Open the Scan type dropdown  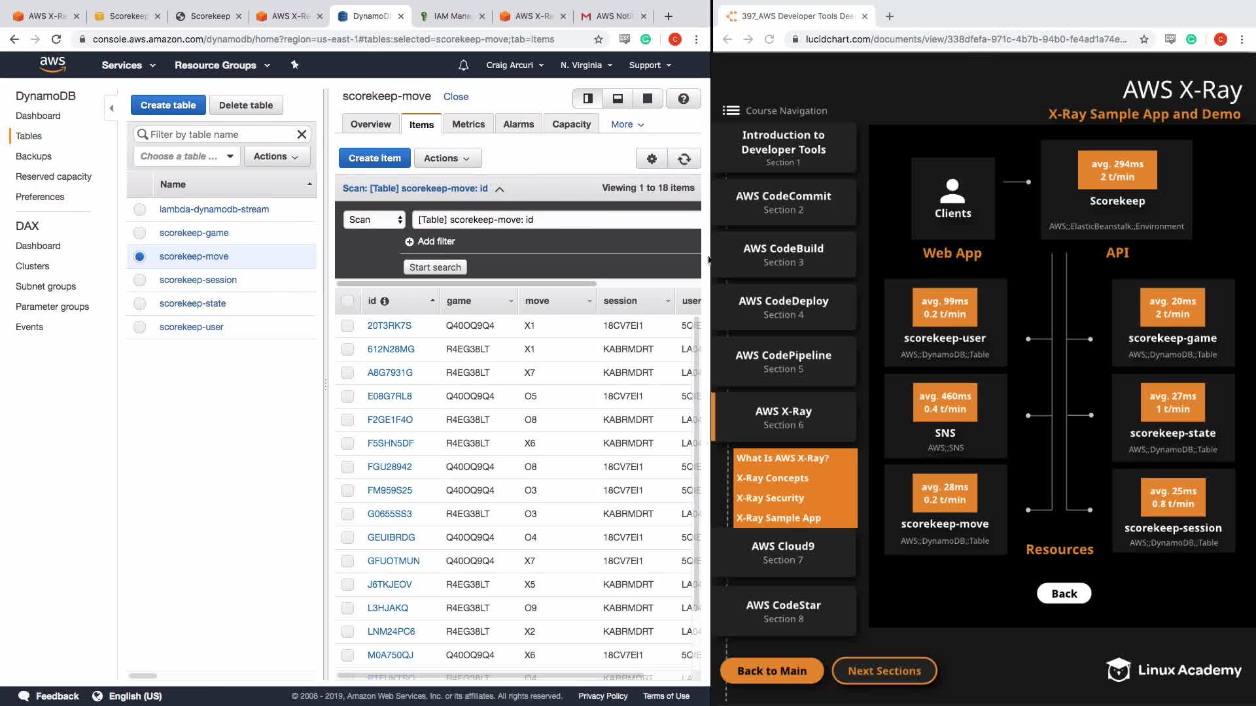click(375, 220)
